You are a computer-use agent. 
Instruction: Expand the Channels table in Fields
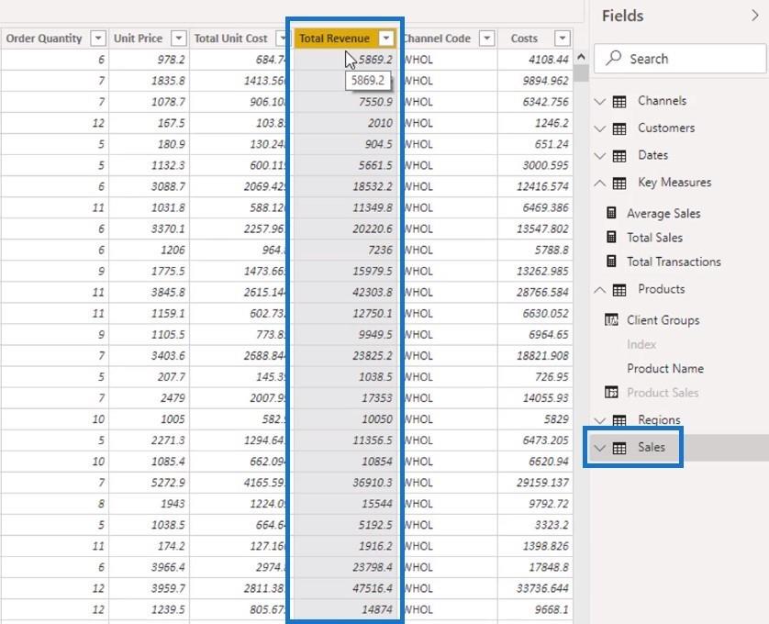pos(600,102)
